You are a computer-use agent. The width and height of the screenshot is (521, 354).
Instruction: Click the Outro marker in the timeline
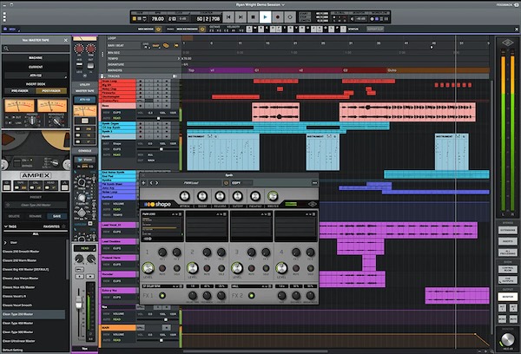click(392, 70)
